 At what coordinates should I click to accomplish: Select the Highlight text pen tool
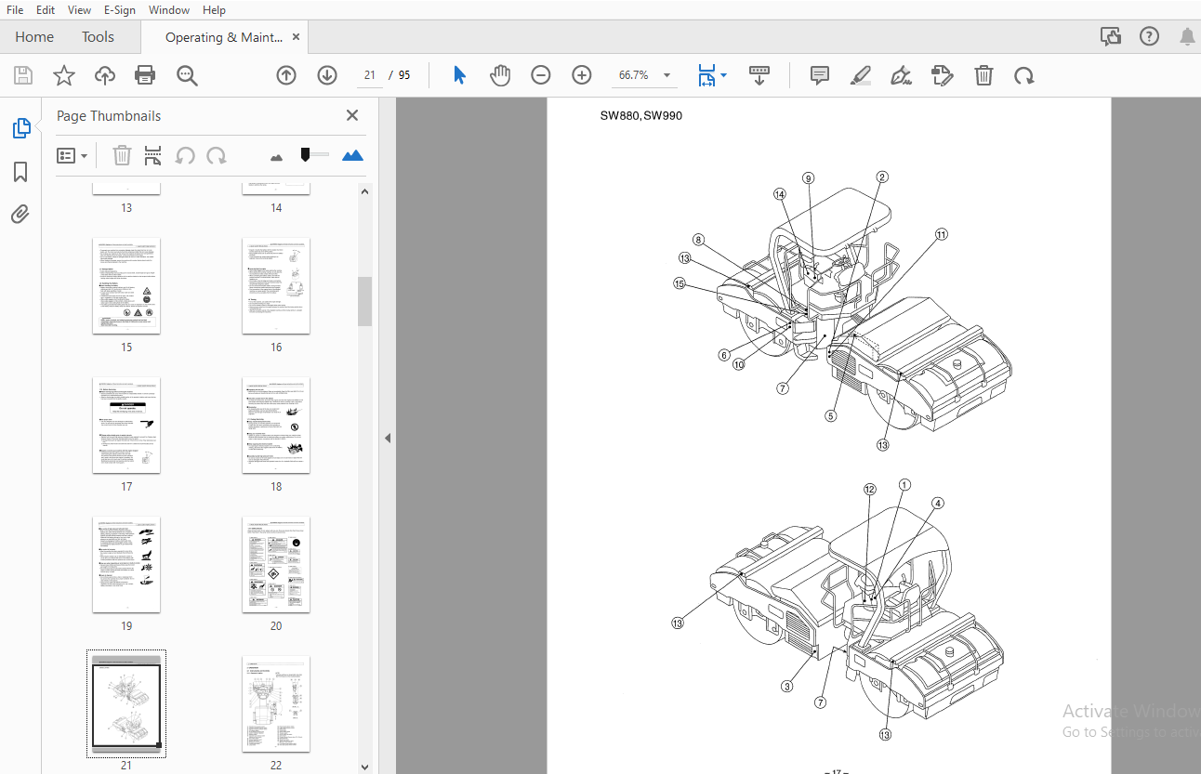point(860,75)
